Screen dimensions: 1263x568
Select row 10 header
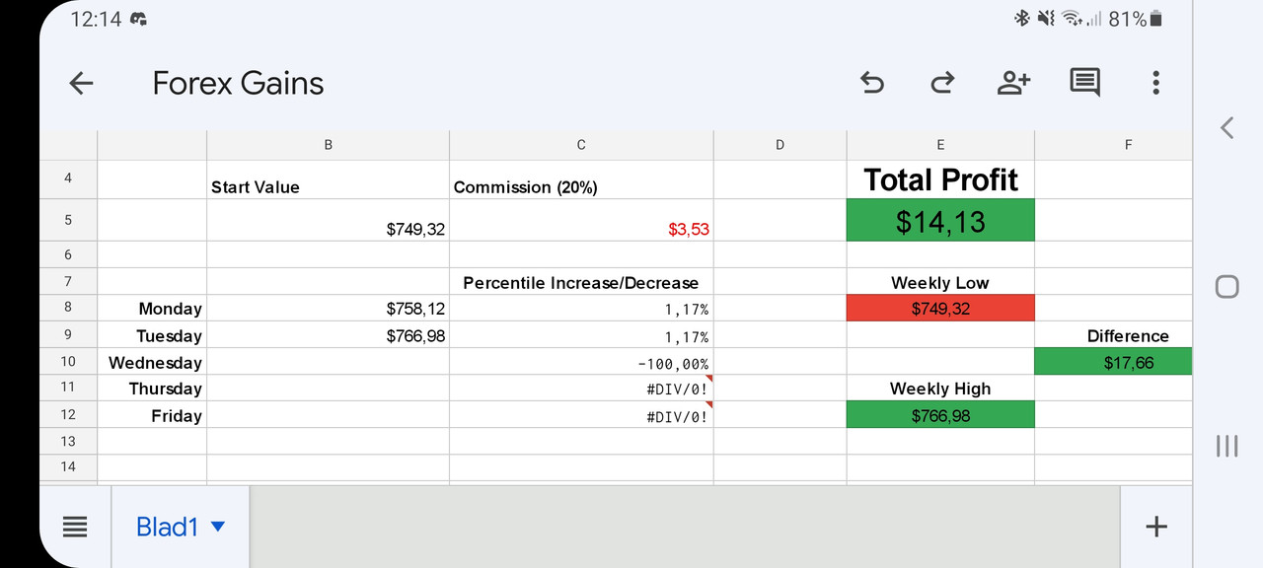pos(68,361)
